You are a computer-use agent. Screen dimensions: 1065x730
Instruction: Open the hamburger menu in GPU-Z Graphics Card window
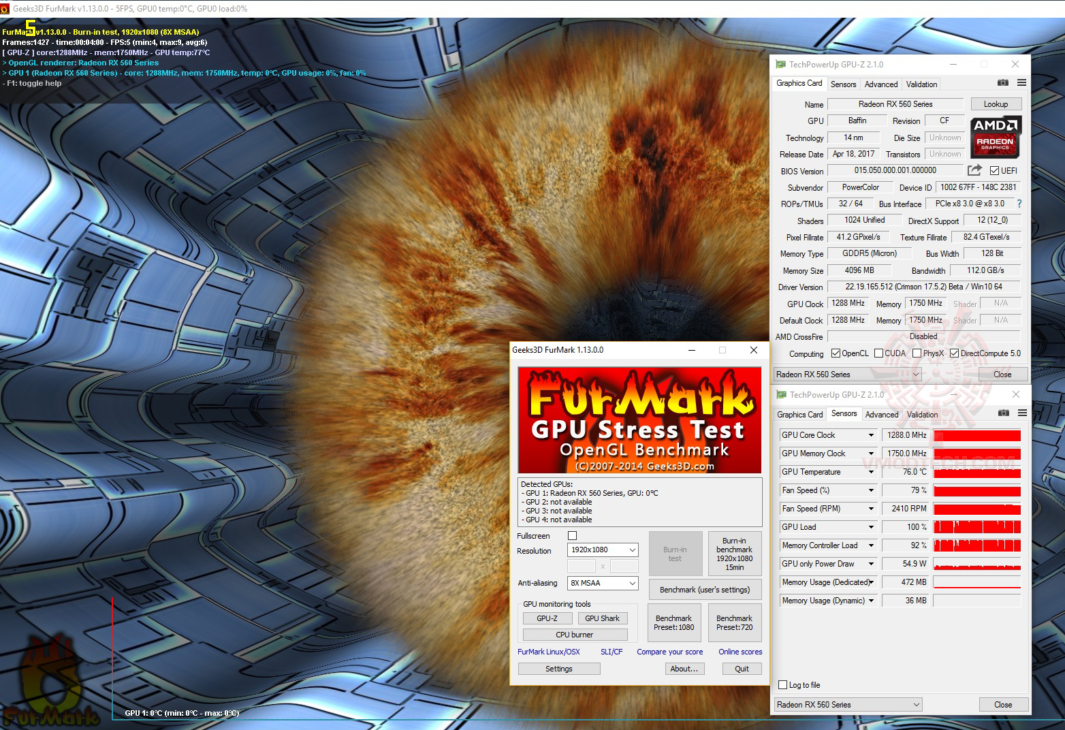(x=1021, y=83)
